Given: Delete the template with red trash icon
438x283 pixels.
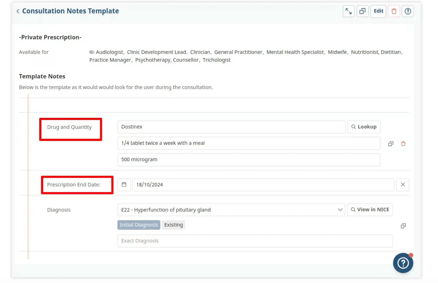Looking at the screenshot, I should click(x=394, y=11).
